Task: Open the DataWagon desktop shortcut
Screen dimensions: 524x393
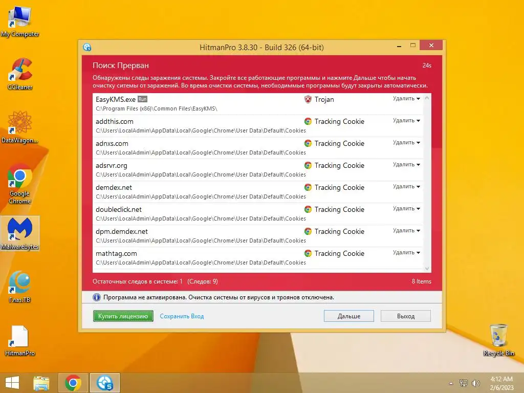Action: point(20,127)
